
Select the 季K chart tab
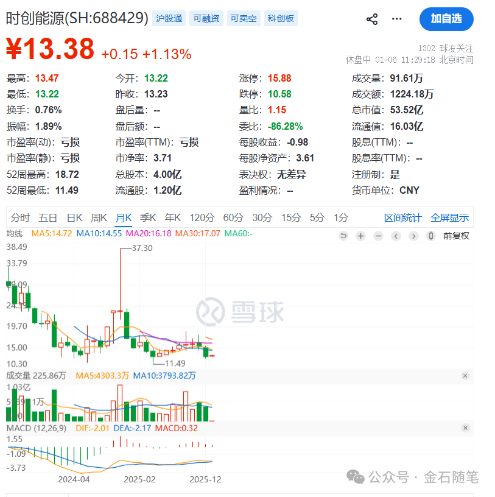click(x=148, y=218)
